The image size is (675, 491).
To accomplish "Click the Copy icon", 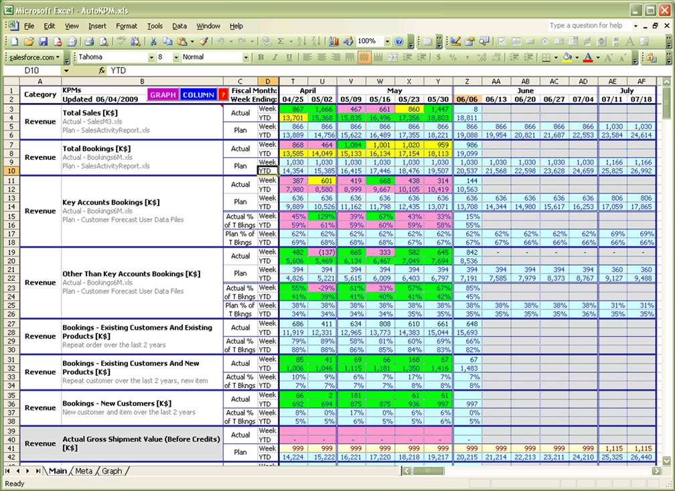I will (x=167, y=41).
